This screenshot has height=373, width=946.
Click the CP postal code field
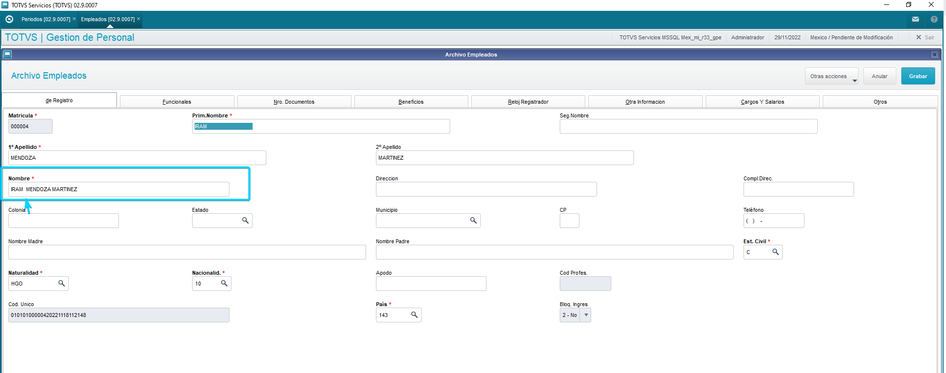570,221
